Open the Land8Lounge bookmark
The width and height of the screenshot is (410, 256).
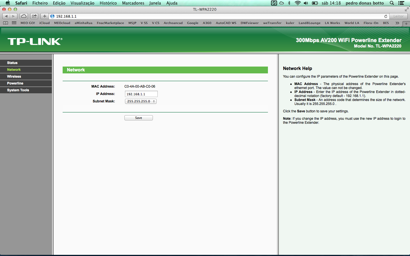click(309, 23)
